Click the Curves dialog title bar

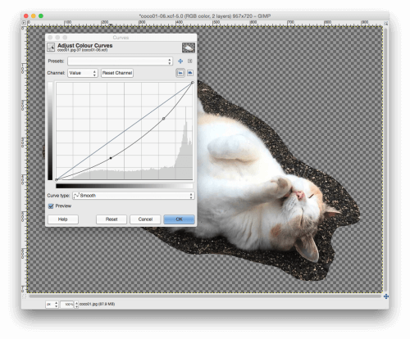(x=121, y=38)
